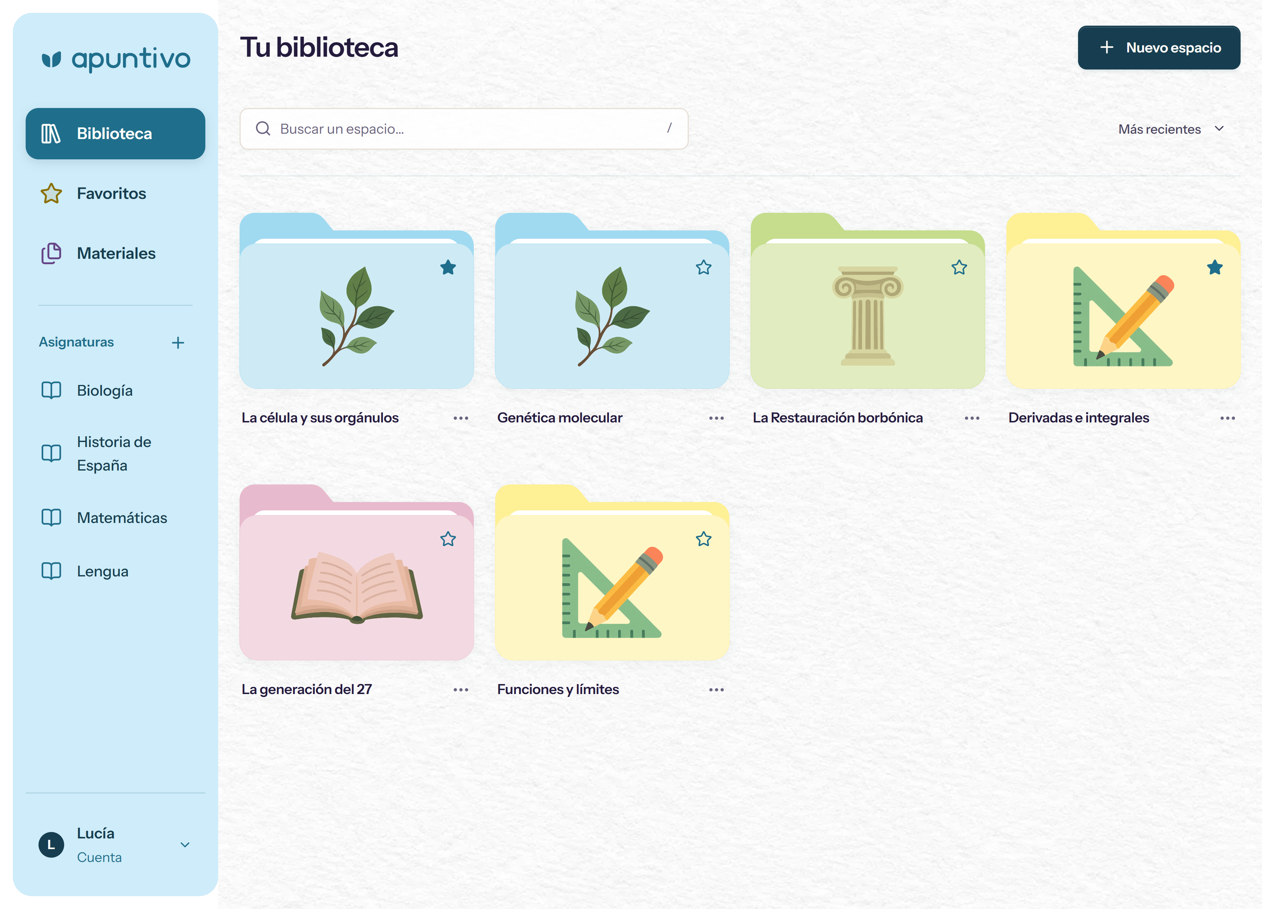Screen dimensions: 1262x909
Task: Click the slash shortcut hint in search
Action: pyautogui.click(x=669, y=128)
